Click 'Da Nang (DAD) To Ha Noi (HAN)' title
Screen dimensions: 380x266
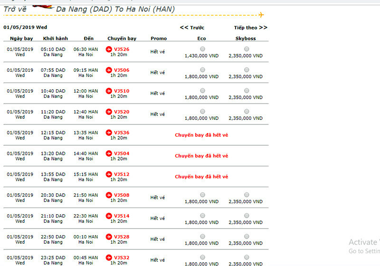click(115, 9)
